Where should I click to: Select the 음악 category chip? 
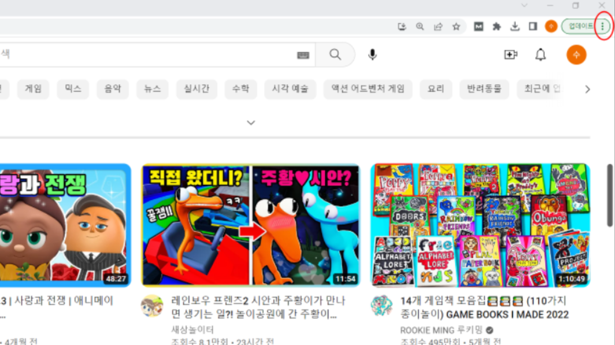click(x=113, y=89)
